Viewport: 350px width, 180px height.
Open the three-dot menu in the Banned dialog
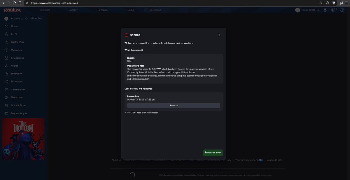tap(219, 35)
